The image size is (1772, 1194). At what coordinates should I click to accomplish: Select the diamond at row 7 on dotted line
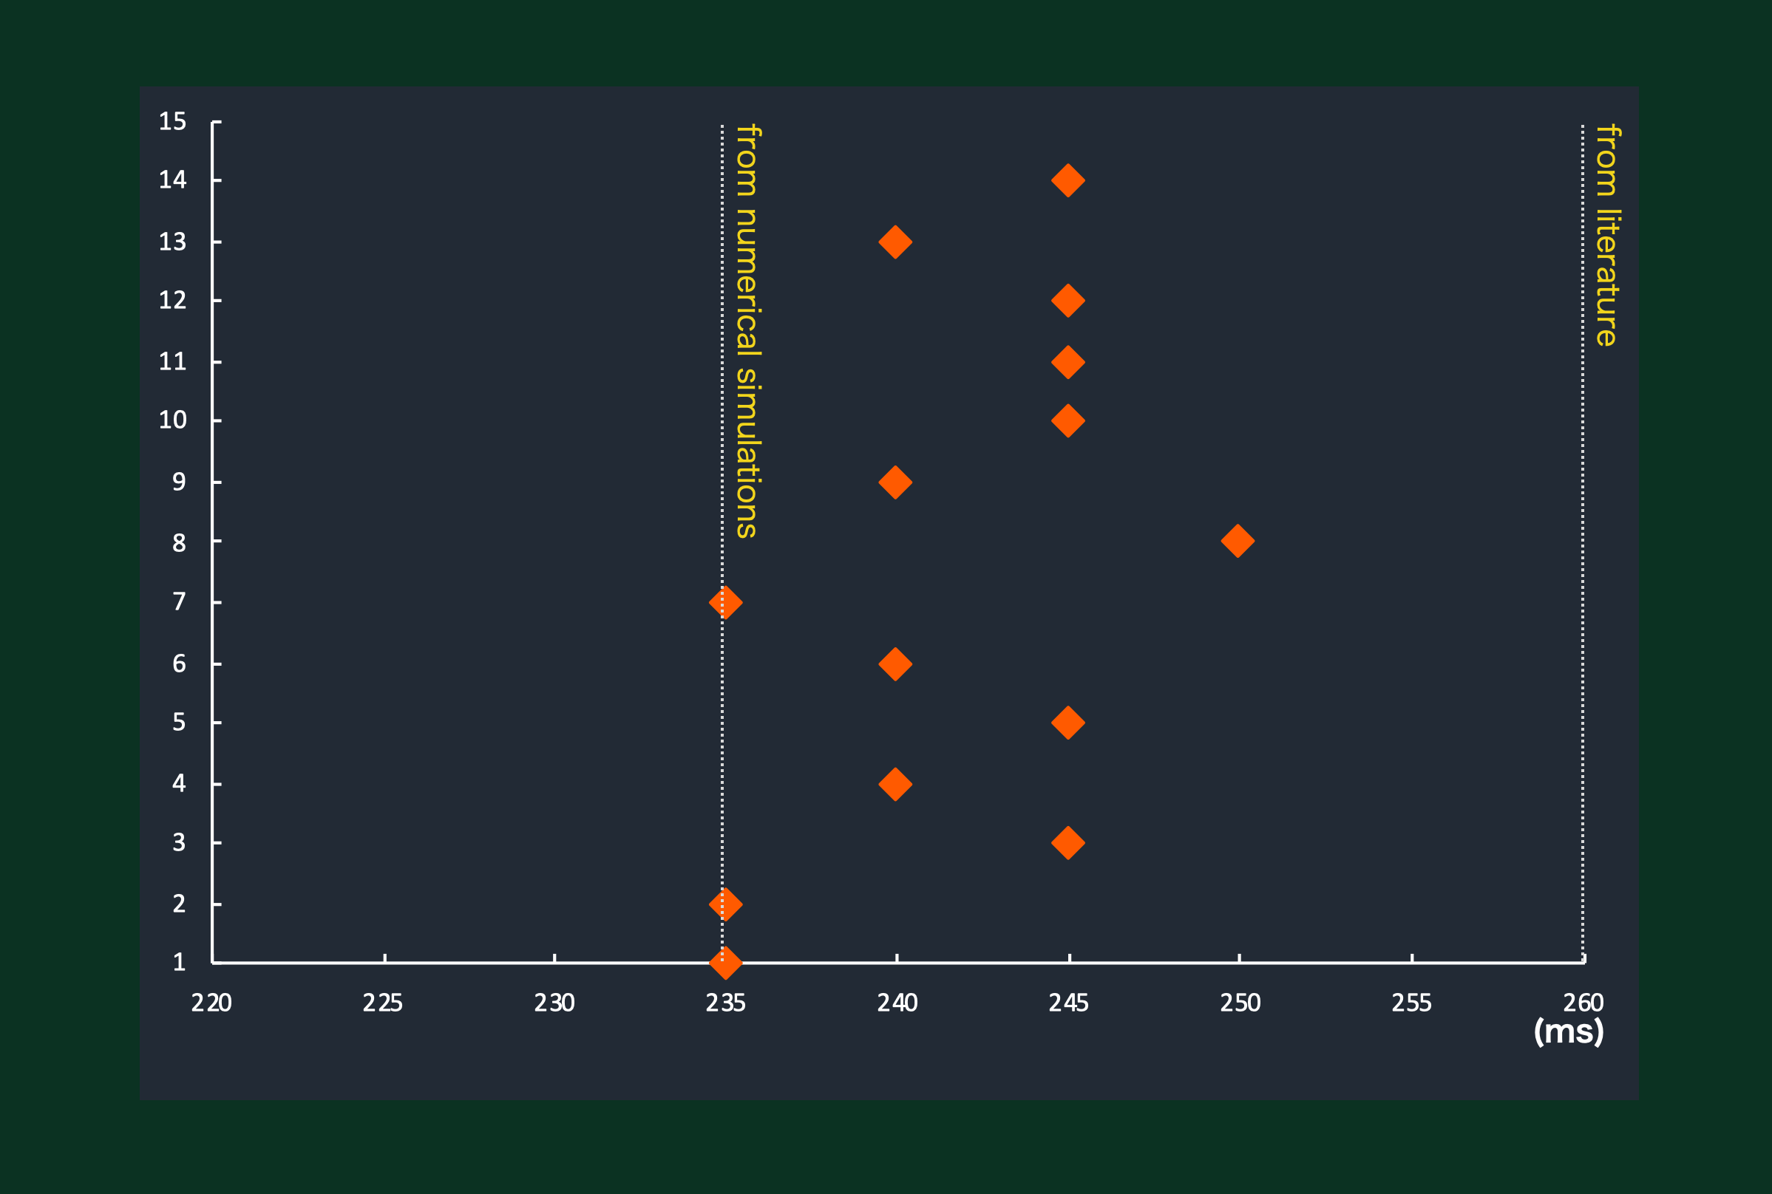tap(725, 603)
